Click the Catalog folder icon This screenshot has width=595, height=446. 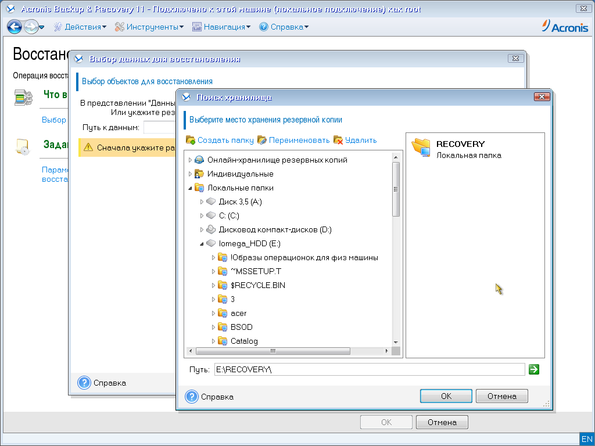tap(223, 340)
